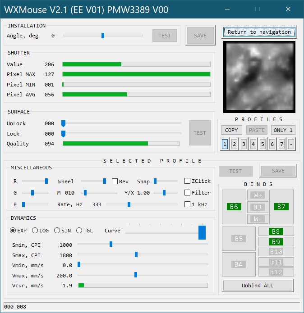Image resolution: width=304 pixels, height=313 pixels.
Task: Click the R color slider handle
Action: point(46,181)
